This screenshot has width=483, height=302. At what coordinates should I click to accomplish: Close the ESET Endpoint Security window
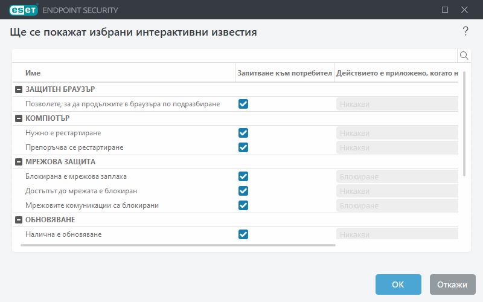point(464,10)
